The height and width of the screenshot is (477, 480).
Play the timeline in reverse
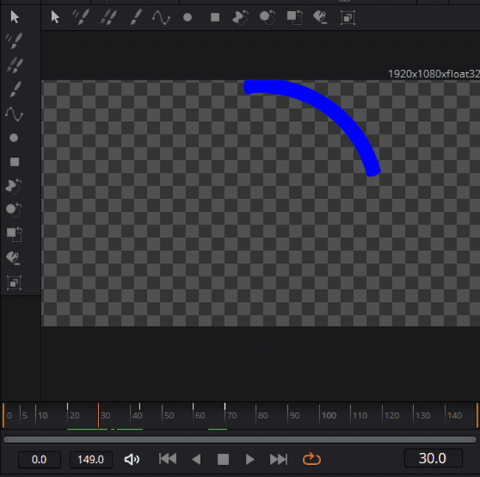click(196, 459)
